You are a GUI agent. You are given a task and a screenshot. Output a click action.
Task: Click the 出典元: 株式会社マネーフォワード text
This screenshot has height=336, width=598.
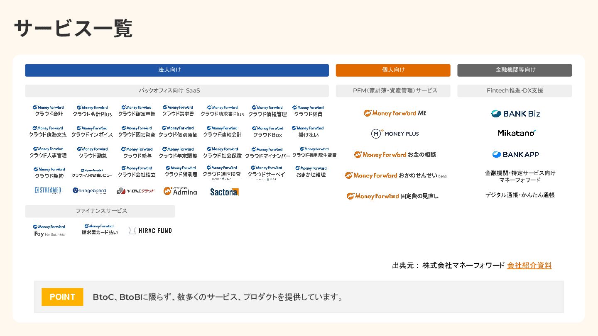[448, 265]
